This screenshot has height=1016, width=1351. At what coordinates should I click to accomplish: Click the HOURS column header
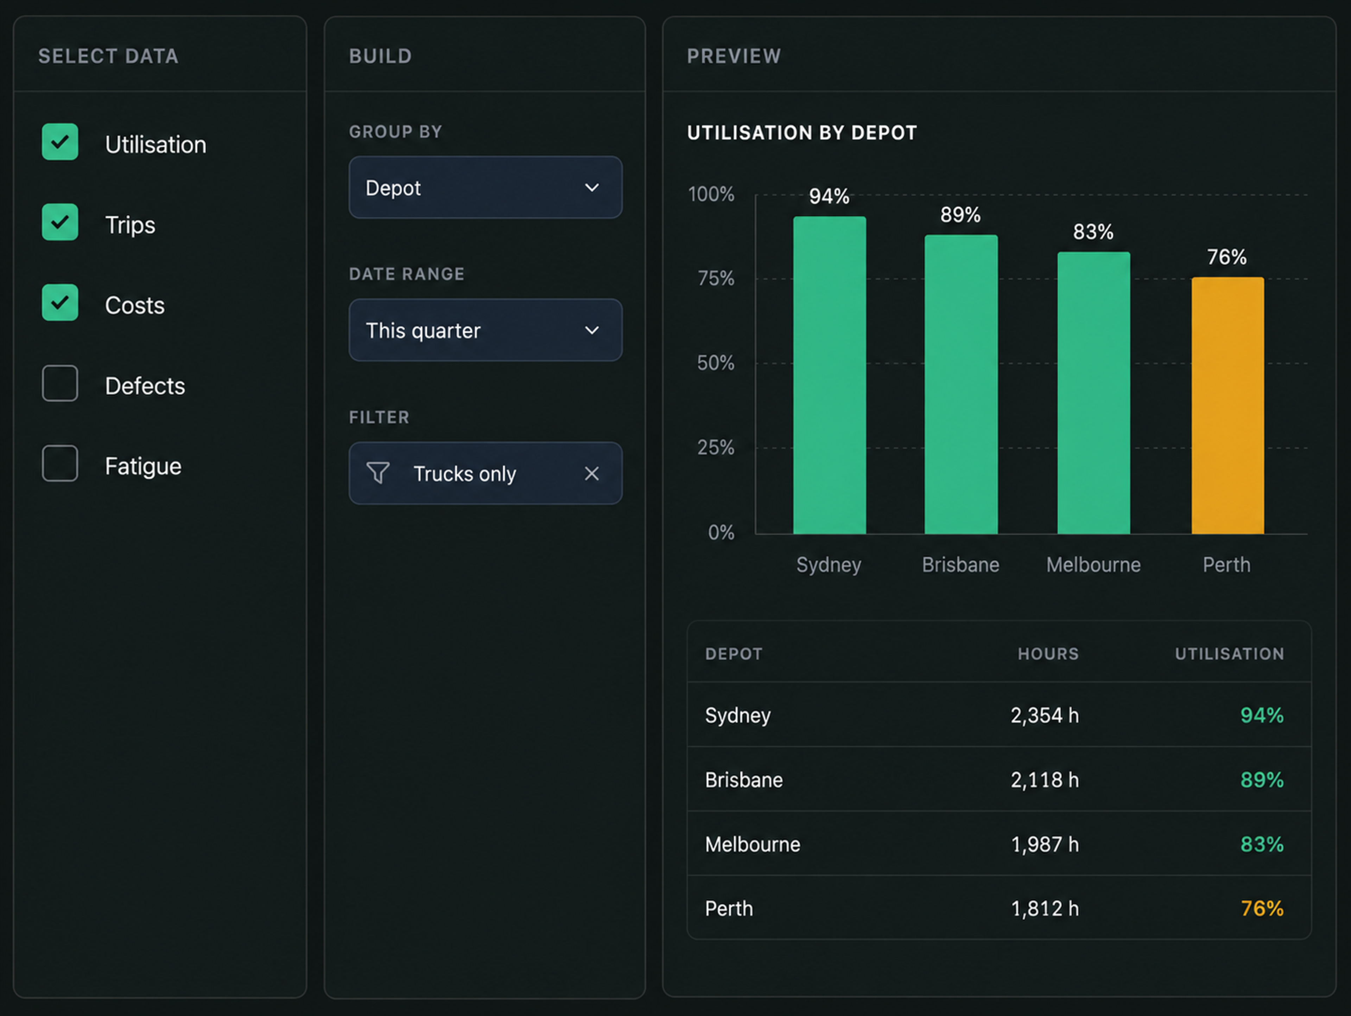click(x=1048, y=654)
